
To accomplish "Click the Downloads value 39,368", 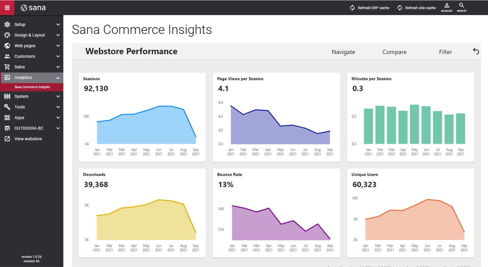I will (x=96, y=185).
